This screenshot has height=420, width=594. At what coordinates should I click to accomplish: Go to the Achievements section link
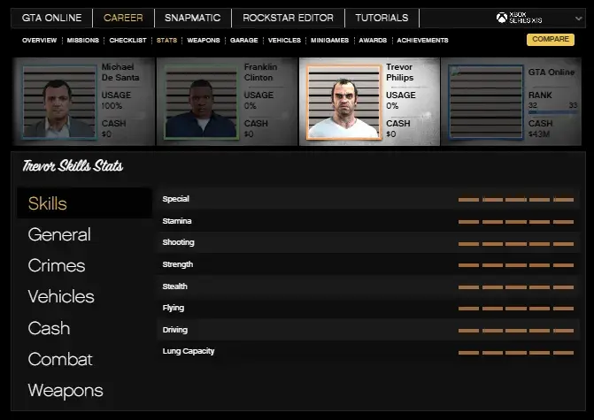(422, 41)
